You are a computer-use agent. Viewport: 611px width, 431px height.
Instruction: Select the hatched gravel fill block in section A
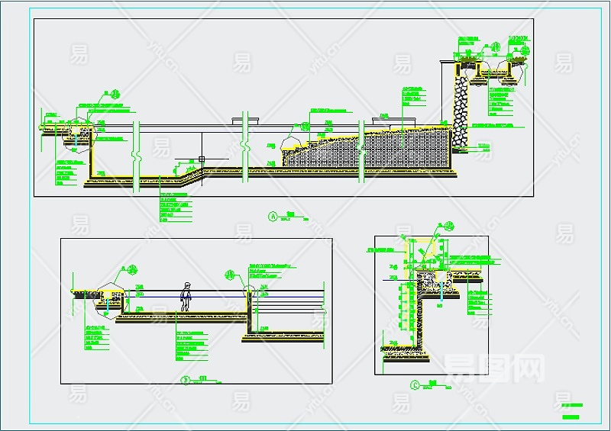[367, 149]
